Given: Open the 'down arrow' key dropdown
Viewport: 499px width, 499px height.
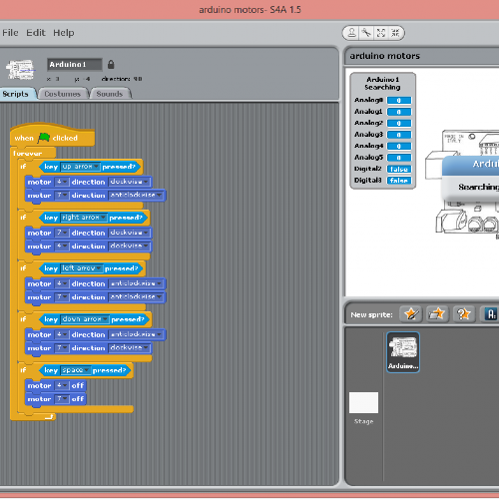Looking at the screenshot, I should (85, 319).
